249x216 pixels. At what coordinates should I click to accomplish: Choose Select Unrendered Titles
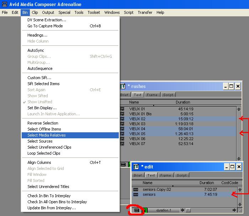click(x=70, y=187)
